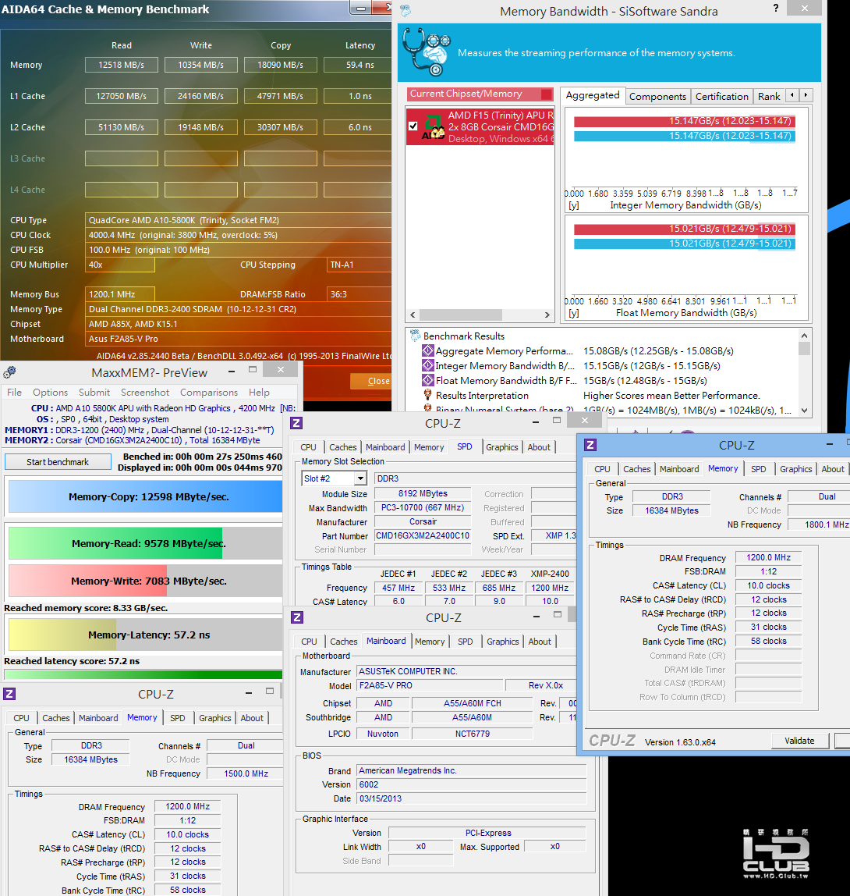
Task: Click left arrow of Sandra chipset list scrollbar
Action: [413, 315]
